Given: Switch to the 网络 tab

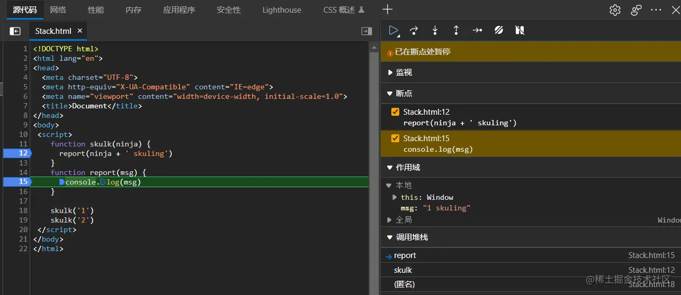Looking at the screenshot, I should coord(58,10).
